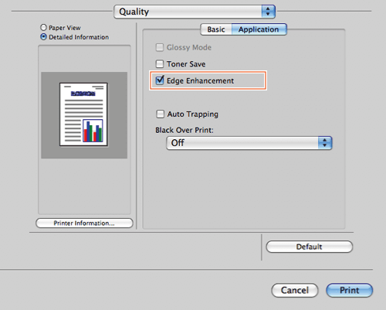Click the Cancel button
The width and height of the screenshot is (386, 310).
tap(295, 290)
